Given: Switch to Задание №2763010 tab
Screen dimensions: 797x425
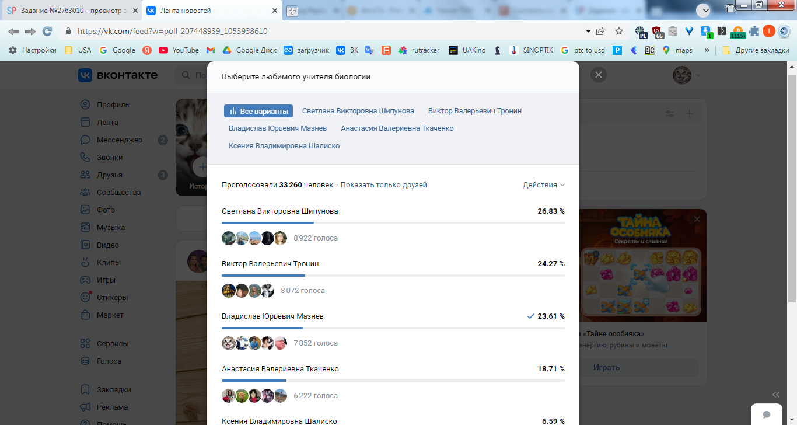Looking at the screenshot, I should point(72,11).
